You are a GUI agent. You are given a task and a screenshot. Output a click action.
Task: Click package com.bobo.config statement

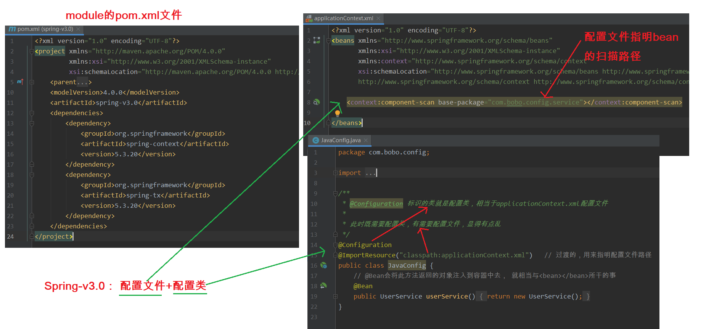click(384, 152)
